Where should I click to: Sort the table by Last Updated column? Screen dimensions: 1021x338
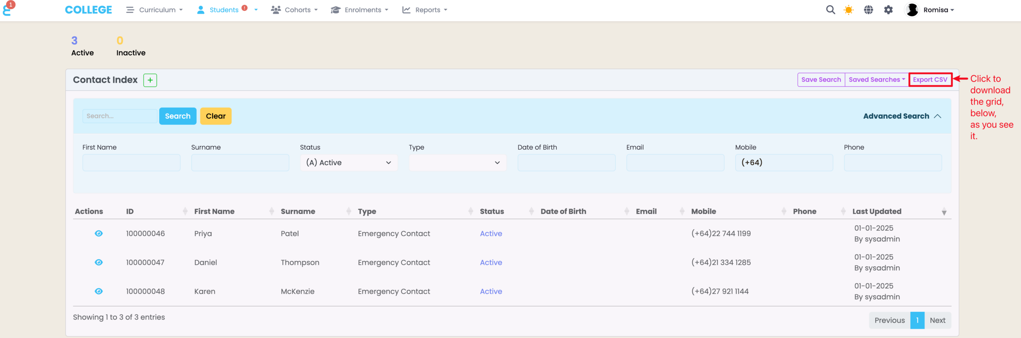pyautogui.click(x=877, y=212)
